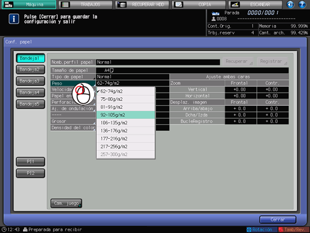
Task: Click Zoom Horizontal Contr. value
Action: click(273, 96)
